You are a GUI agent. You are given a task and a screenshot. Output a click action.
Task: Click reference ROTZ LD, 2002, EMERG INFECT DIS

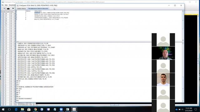(x=32, y=79)
